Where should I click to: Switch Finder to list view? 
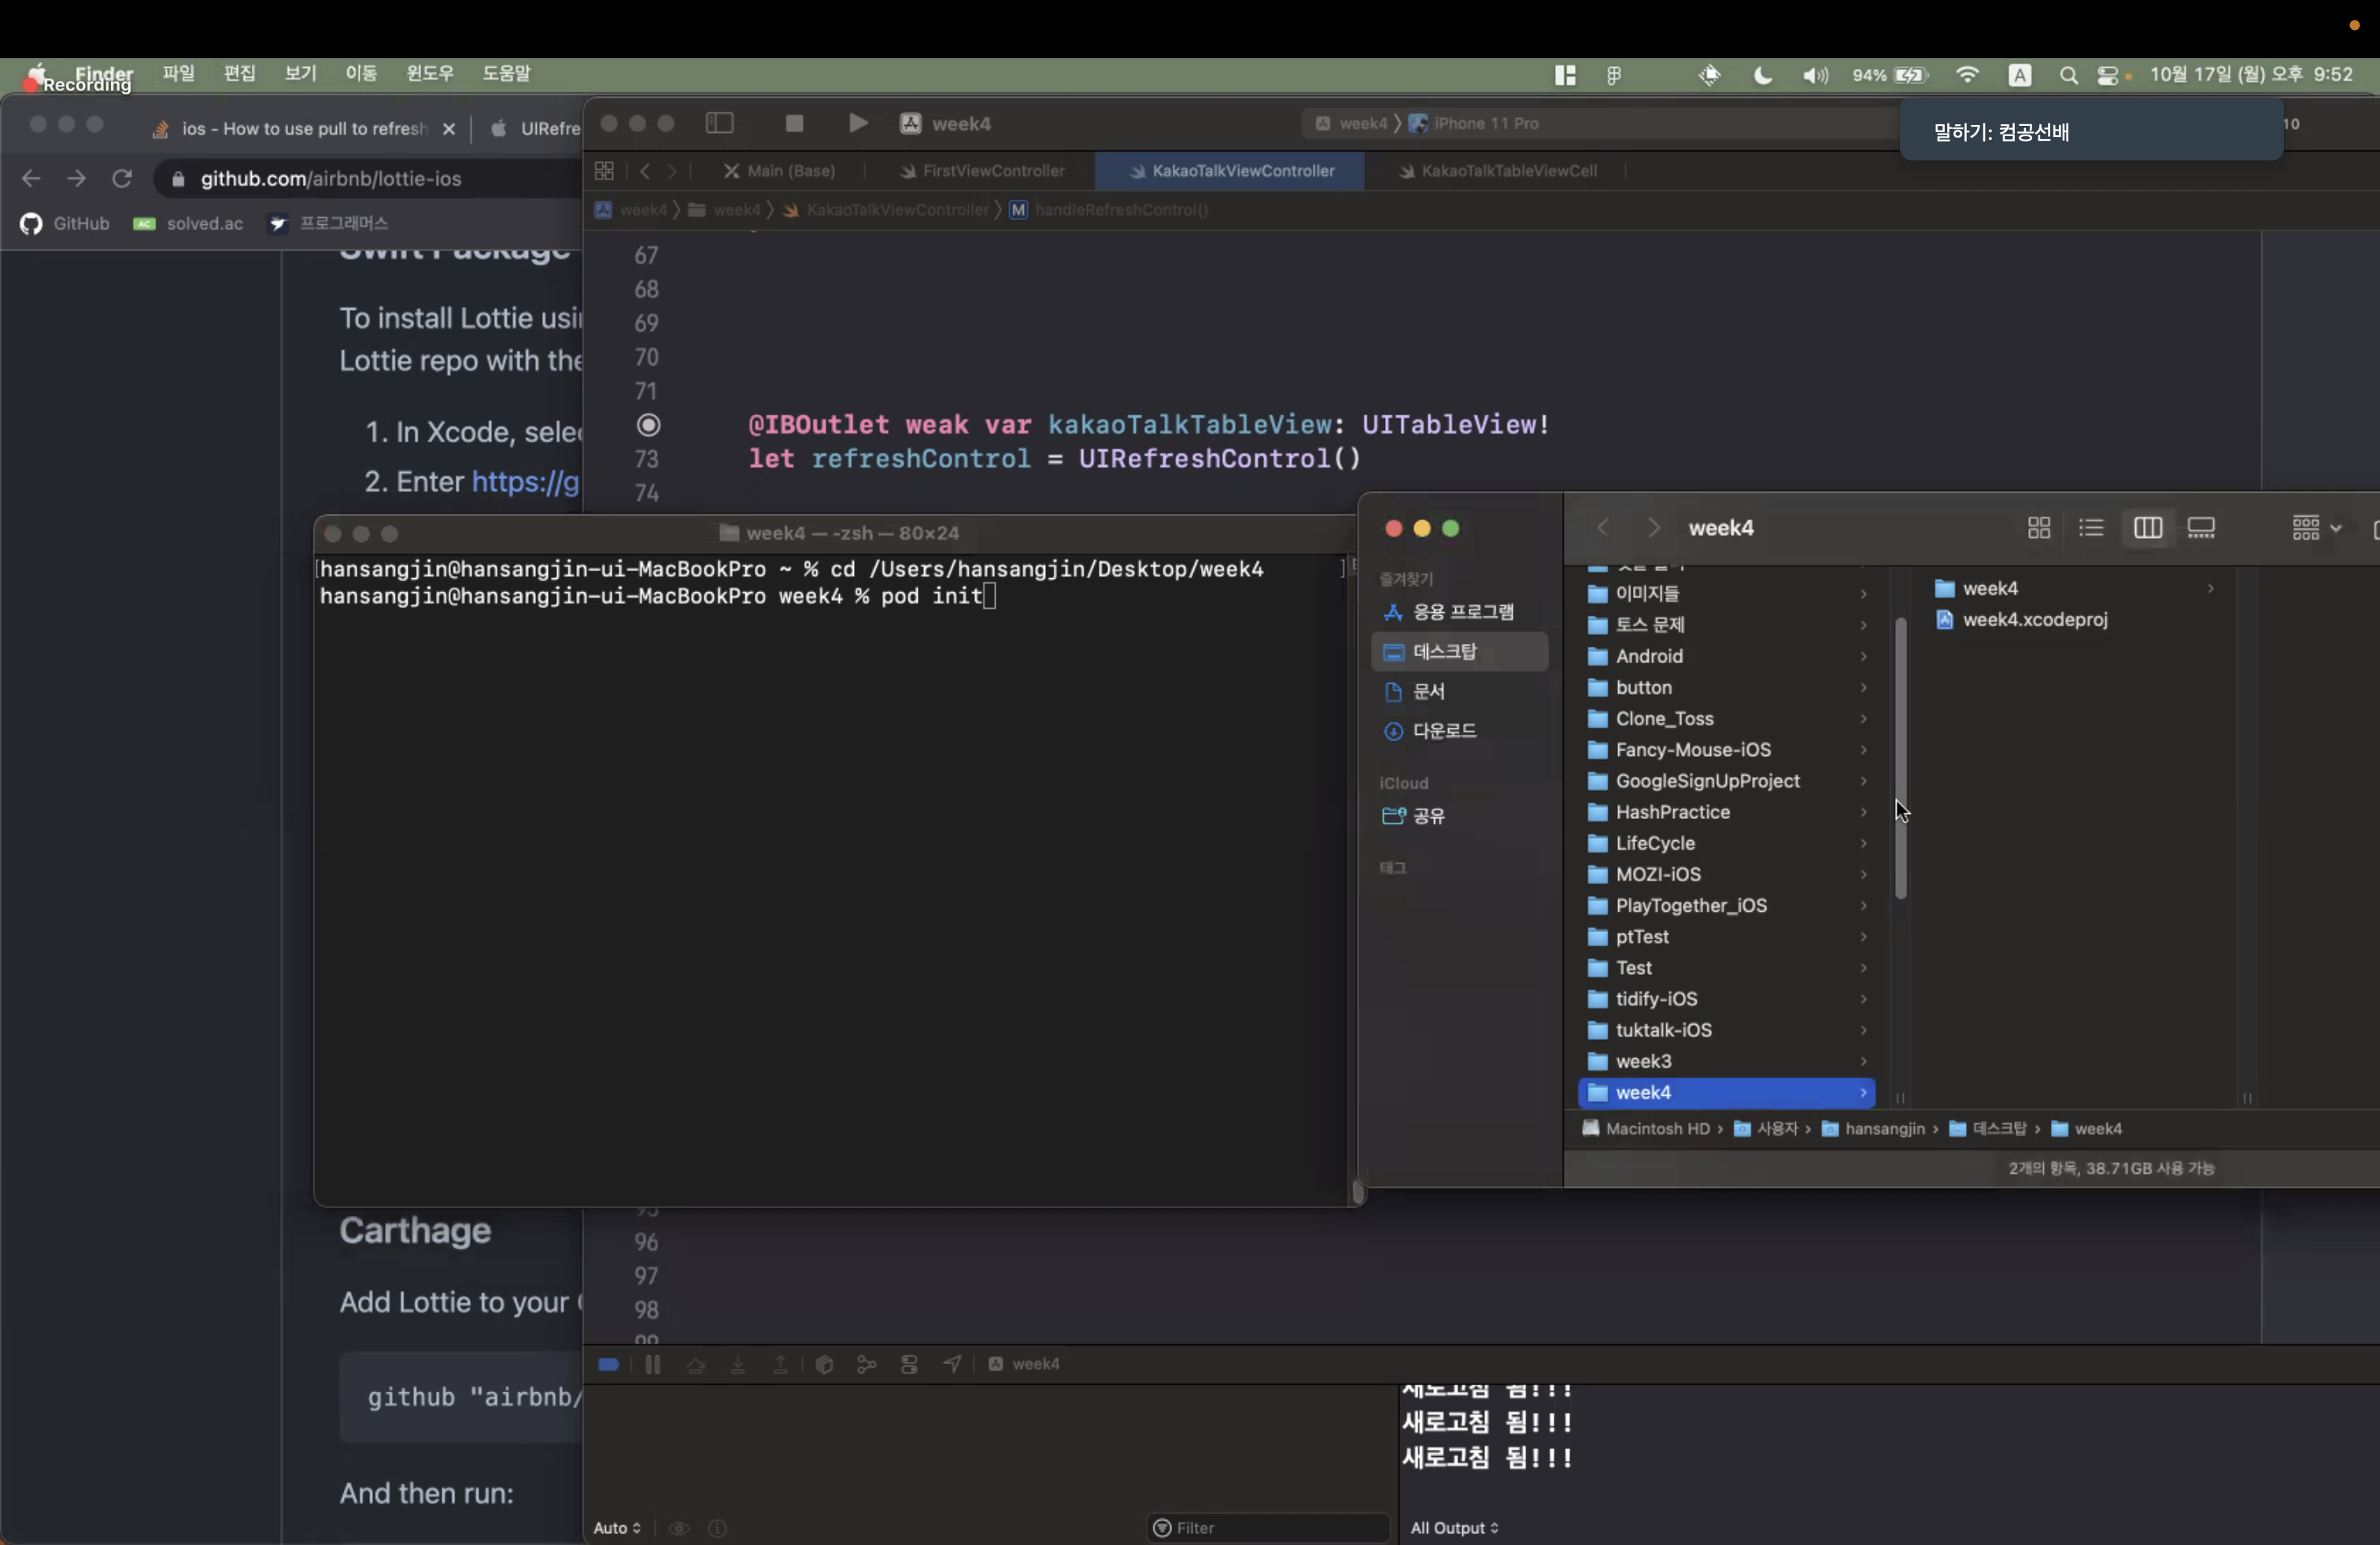2091,528
